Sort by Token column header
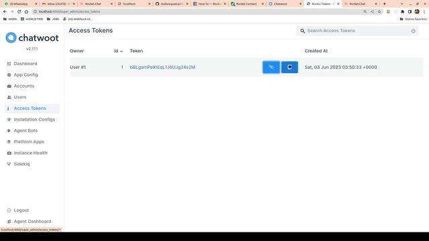The width and height of the screenshot is (429, 241). 136,51
